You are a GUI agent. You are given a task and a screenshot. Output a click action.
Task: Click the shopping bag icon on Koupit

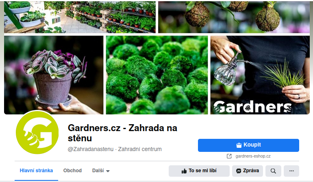coord(239,145)
